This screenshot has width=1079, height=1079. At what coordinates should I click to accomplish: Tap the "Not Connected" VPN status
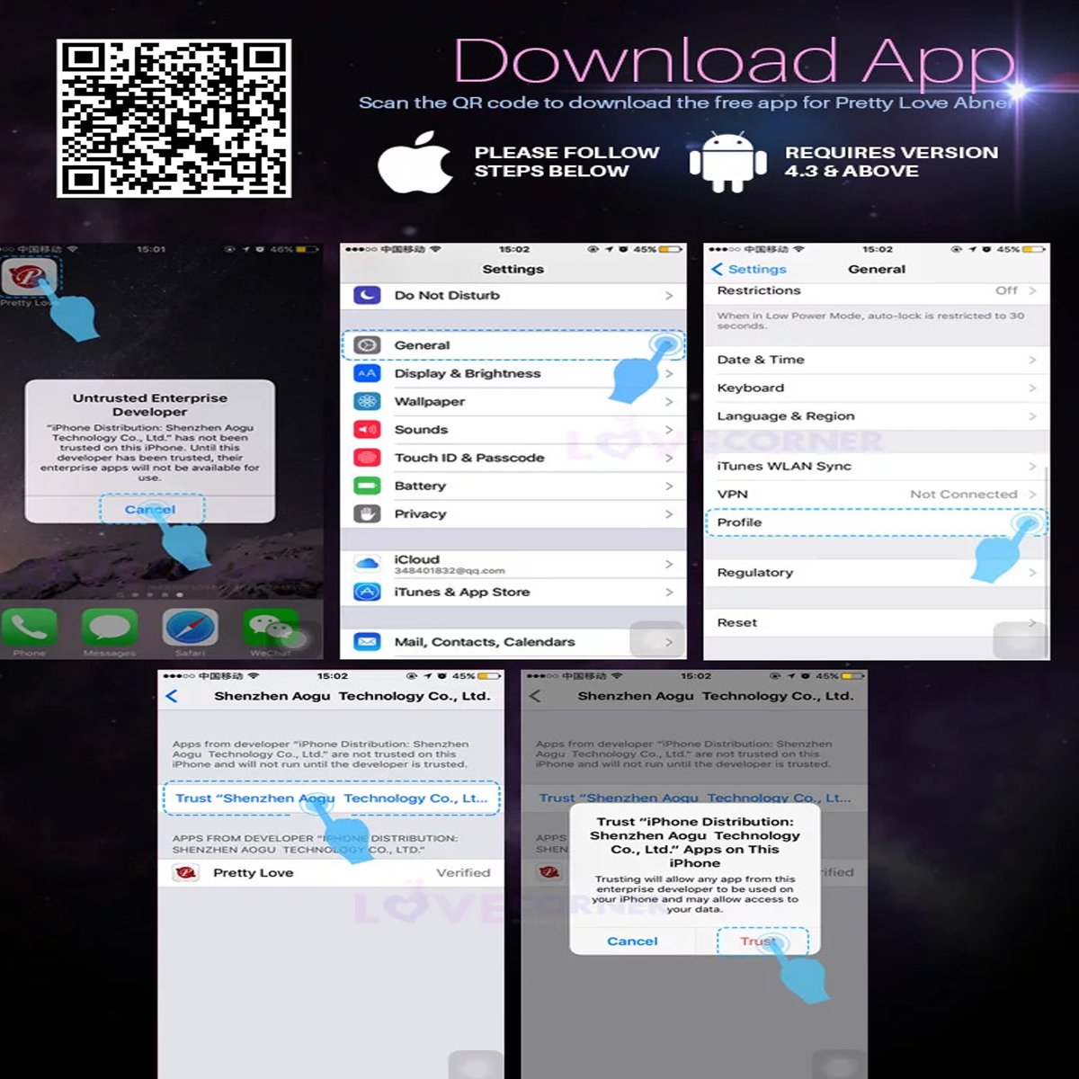tap(963, 494)
